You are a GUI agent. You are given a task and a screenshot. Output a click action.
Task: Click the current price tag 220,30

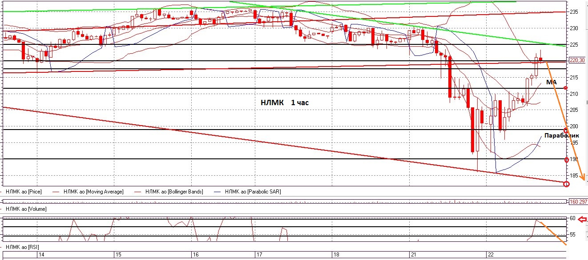577,60
